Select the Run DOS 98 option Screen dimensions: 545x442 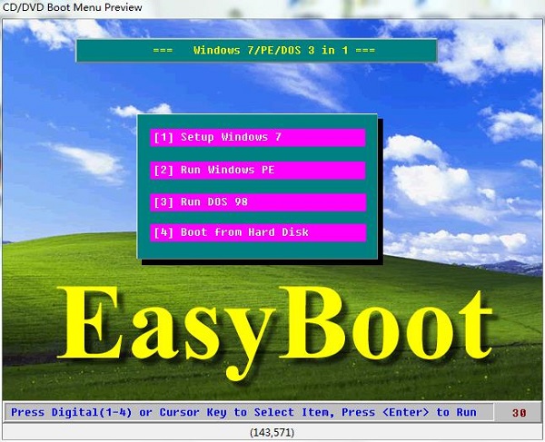tap(258, 202)
